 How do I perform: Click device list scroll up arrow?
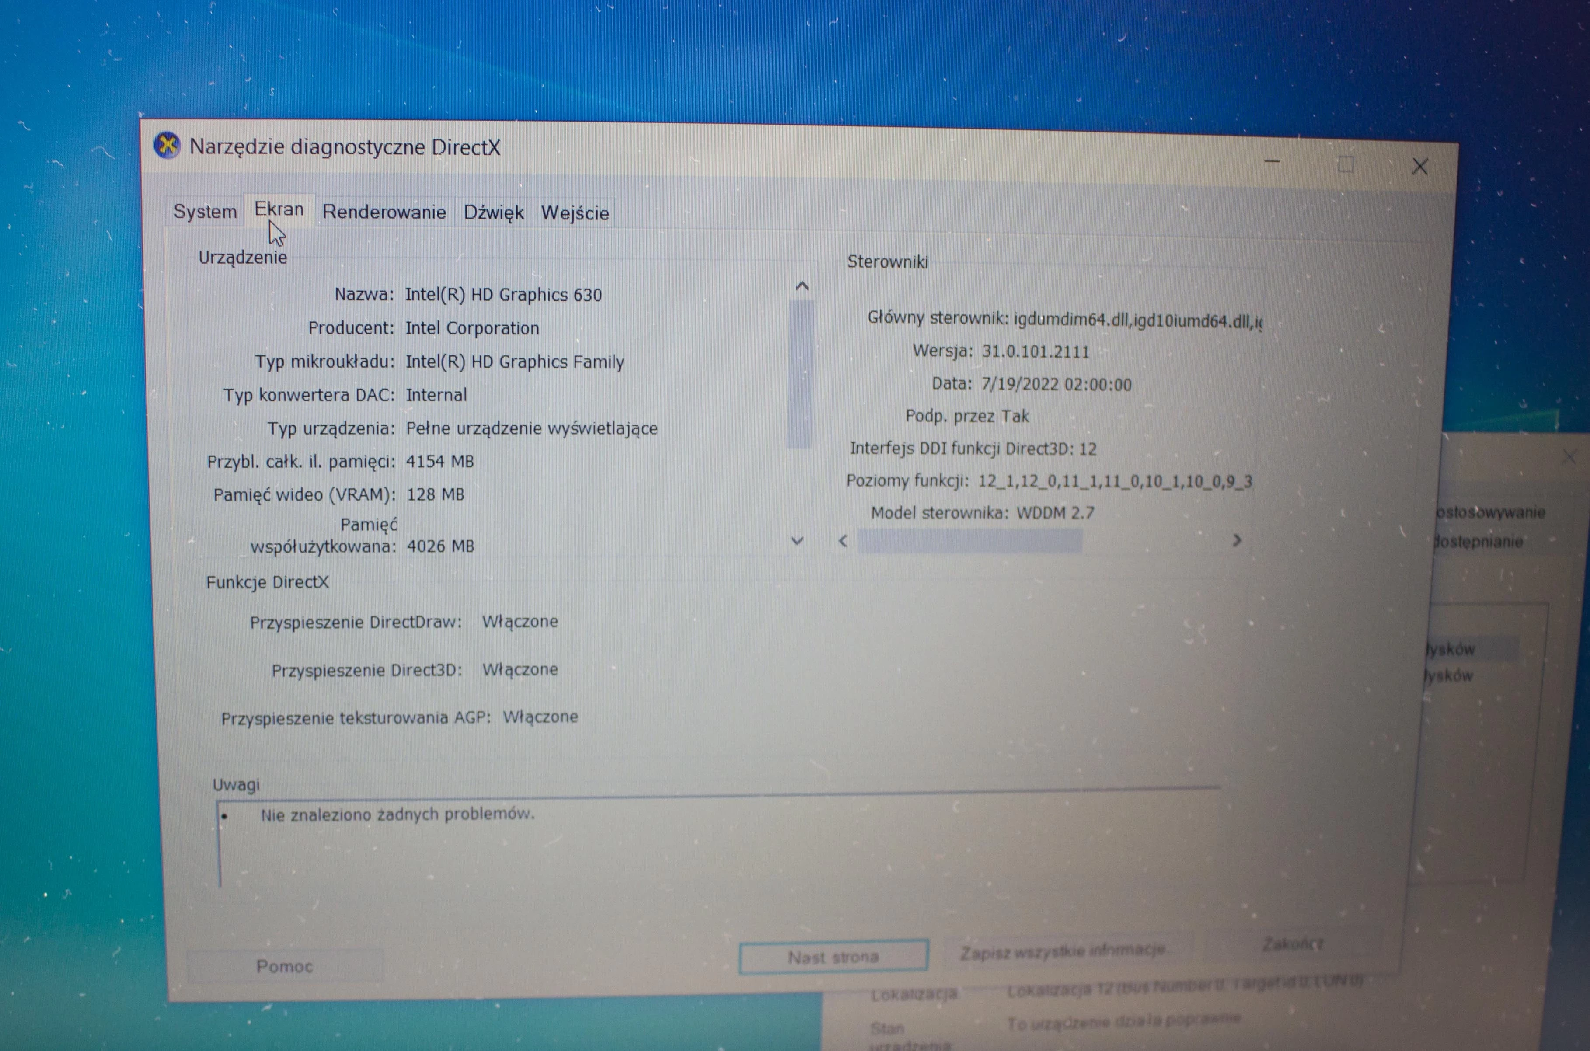pyautogui.click(x=802, y=286)
